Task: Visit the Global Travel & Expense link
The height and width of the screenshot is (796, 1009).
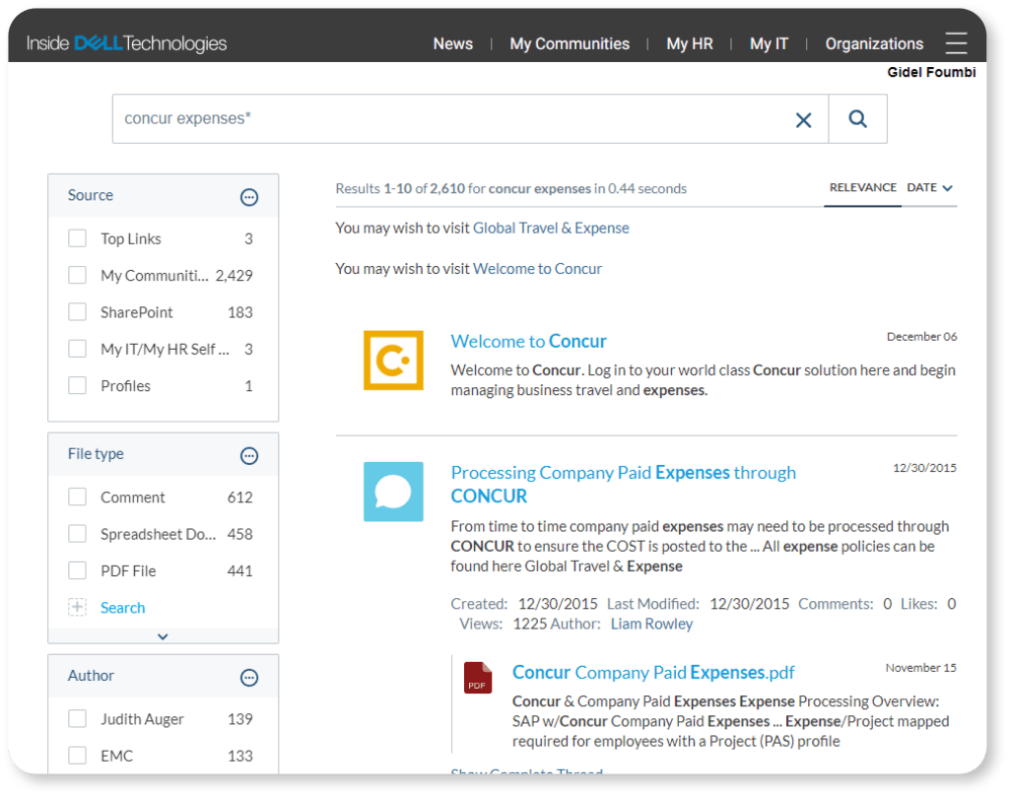Action: [x=552, y=228]
